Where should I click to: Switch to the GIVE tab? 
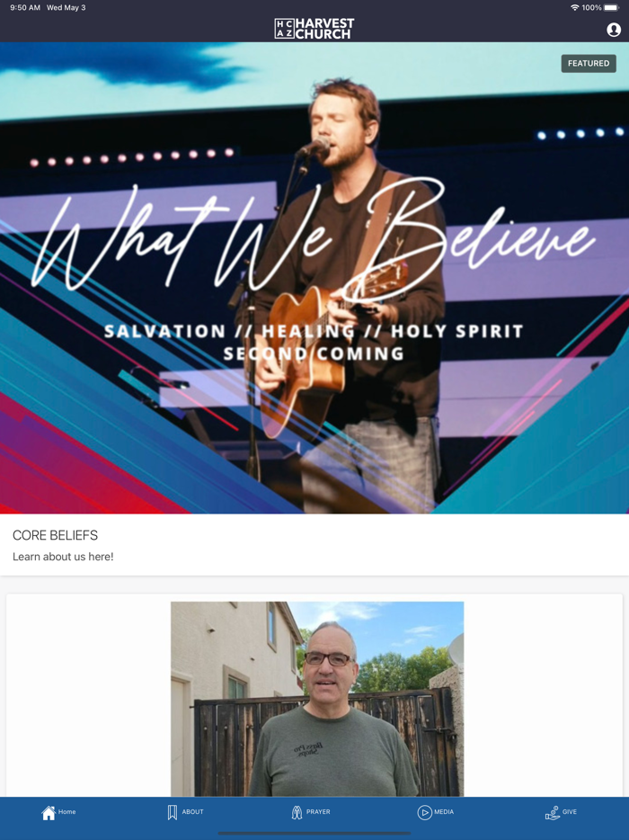click(570, 811)
